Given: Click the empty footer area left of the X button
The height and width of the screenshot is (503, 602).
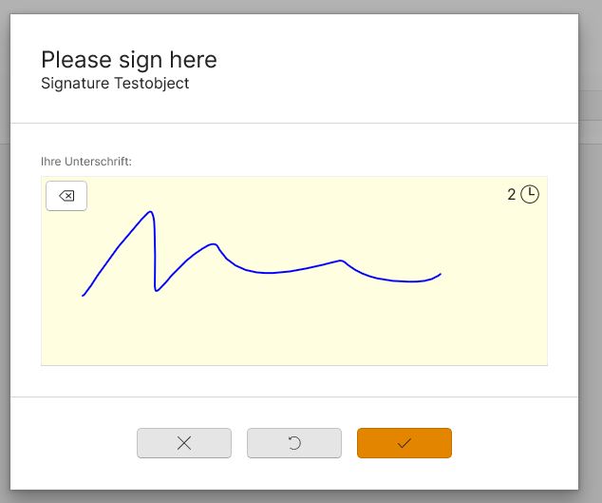Looking at the screenshot, I should [x=76, y=443].
